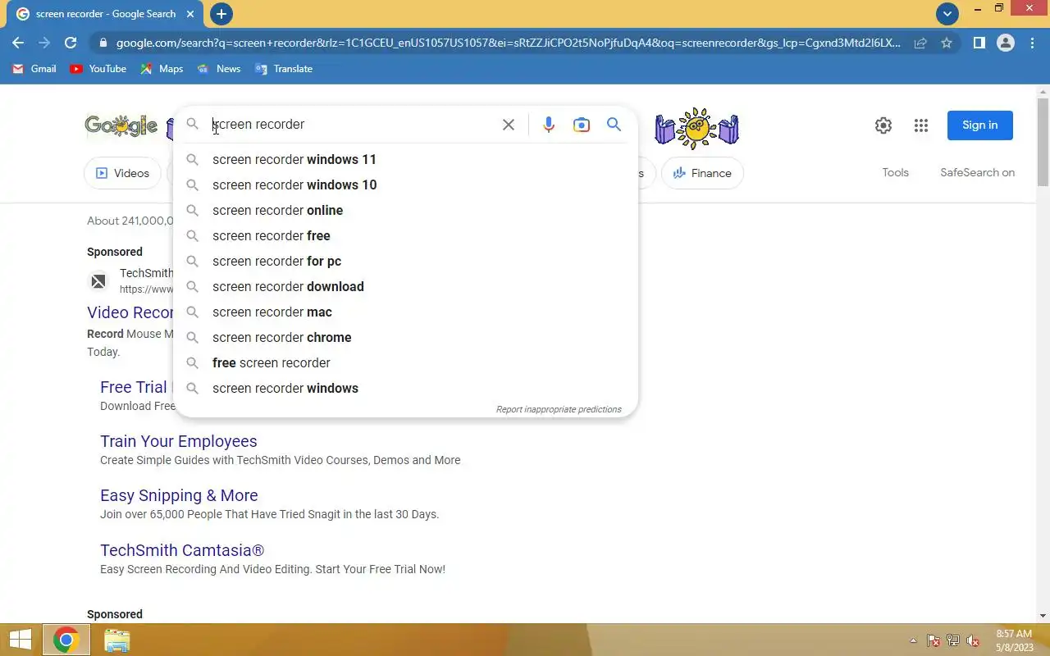Open the network tray icon
The height and width of the screenshot is (656, 1050).
coord(953,640)
